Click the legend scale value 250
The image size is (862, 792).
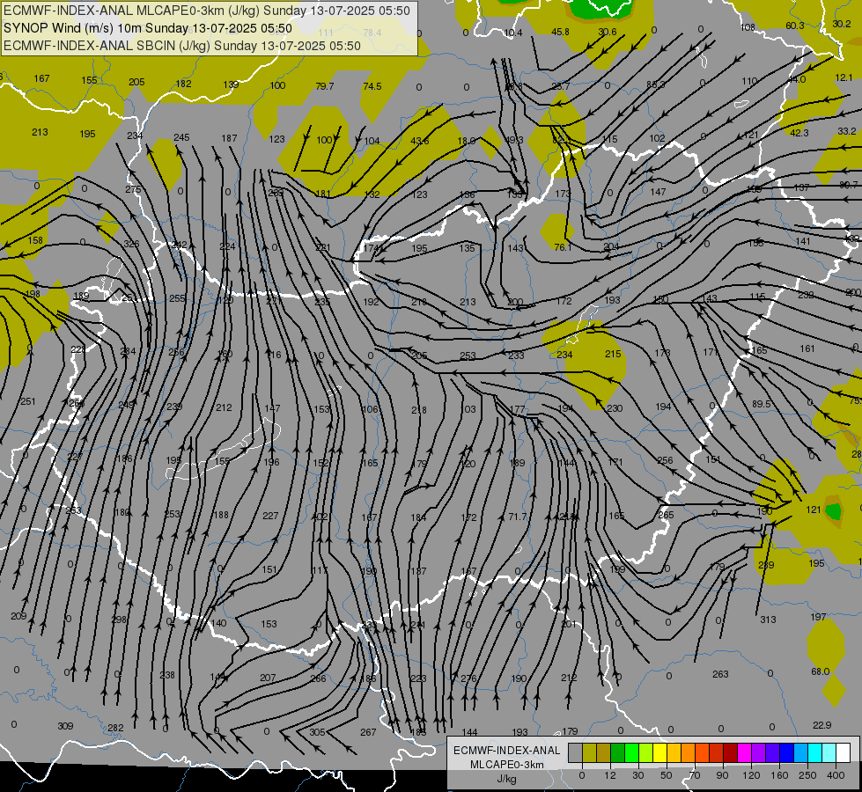(807, 775)
